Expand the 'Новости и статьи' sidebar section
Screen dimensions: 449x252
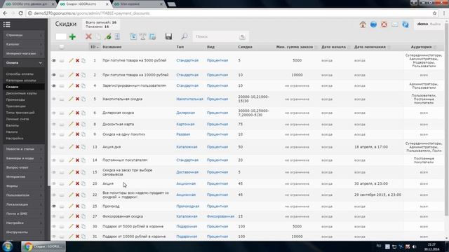pyautogui.click(x=24, y=149)
